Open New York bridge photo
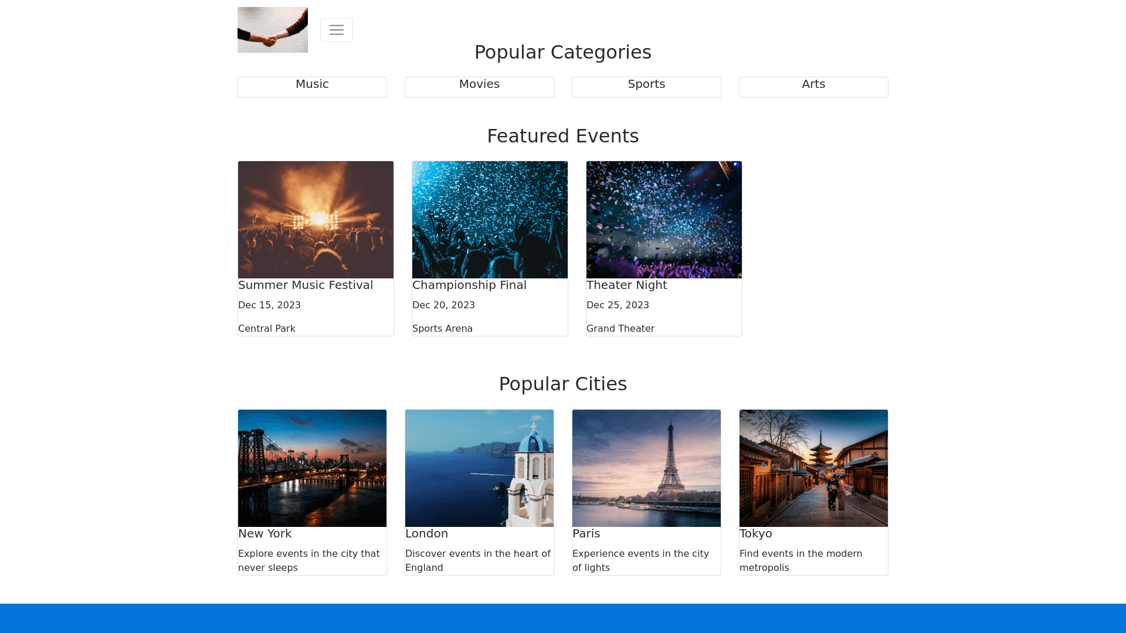 [x=312, y=468]
